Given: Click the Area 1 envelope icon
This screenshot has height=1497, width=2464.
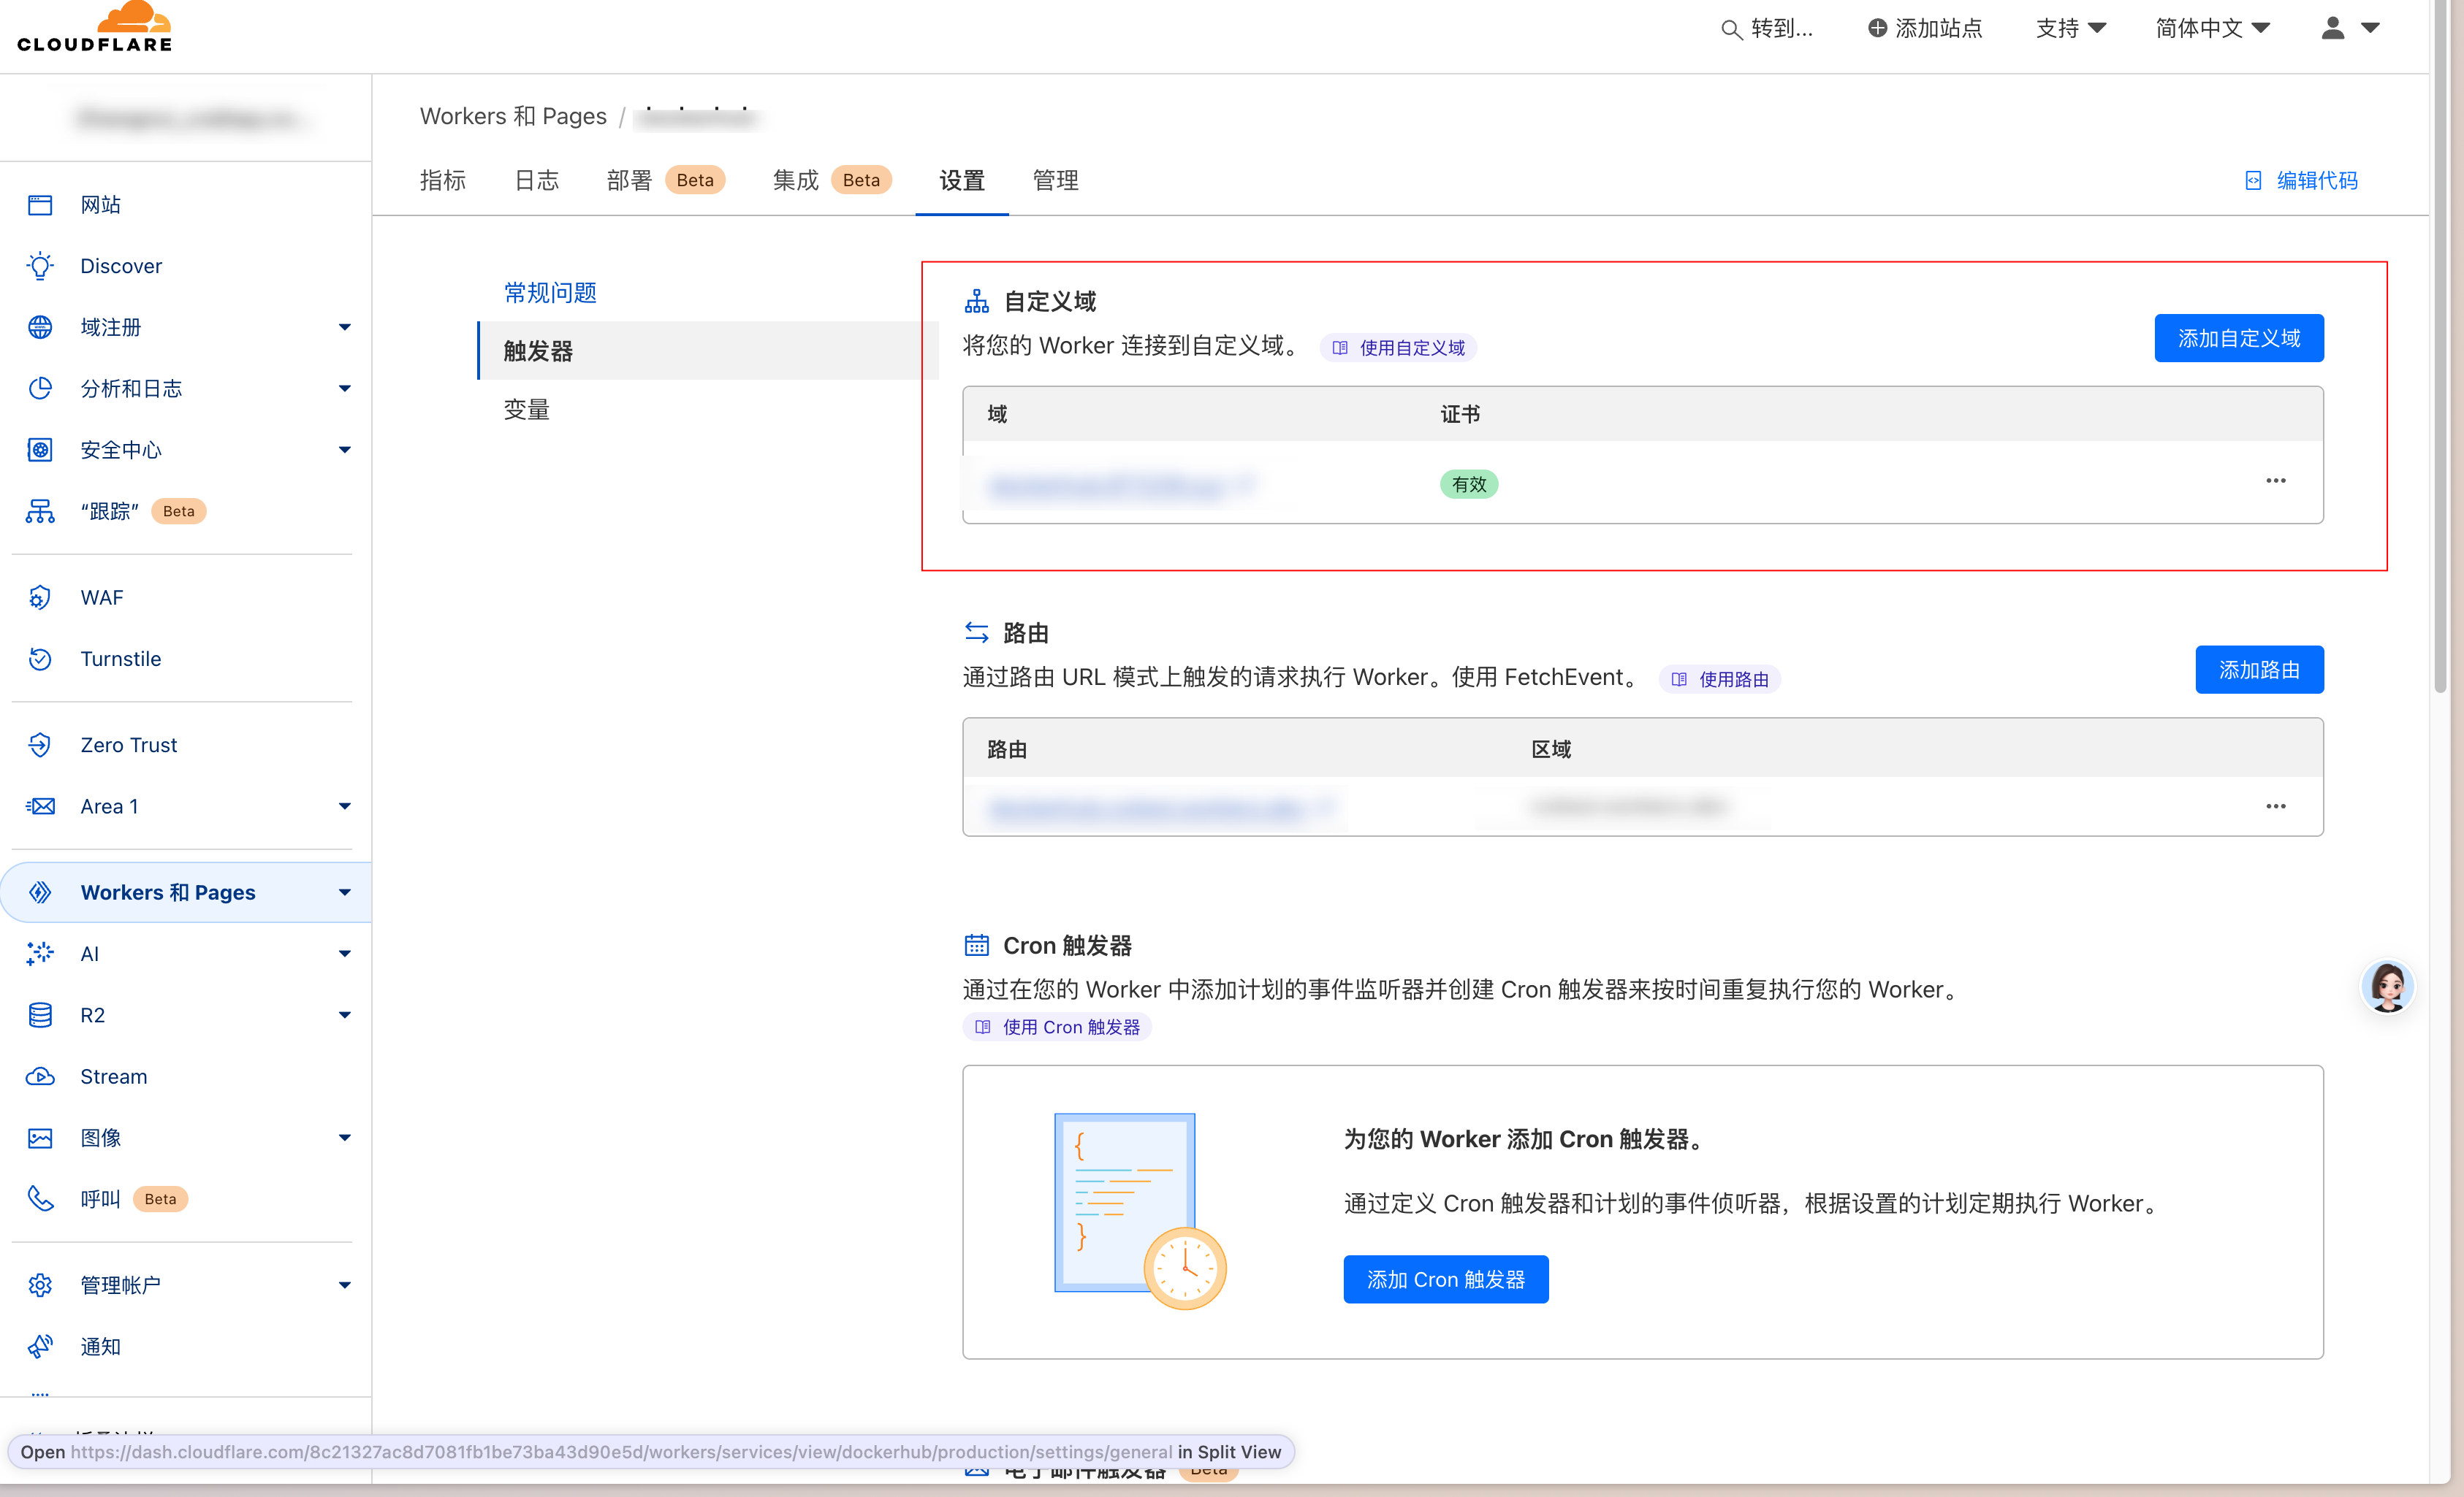Looking at the screenshot, I should (40, 806).
